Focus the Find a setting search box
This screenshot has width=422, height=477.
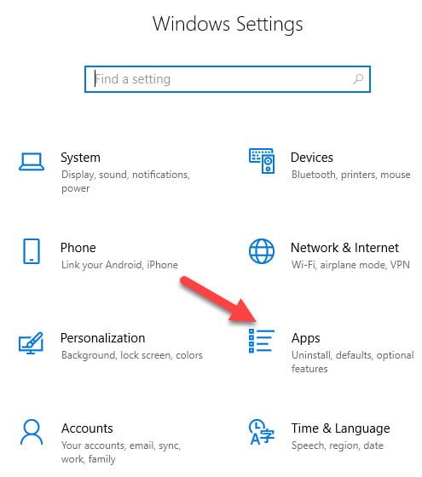(x=228, y=79)
